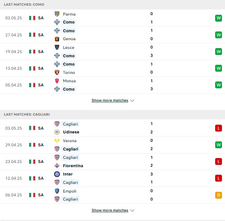This screenshot has height=221, width=225.
Task: Click the chevron beside Cagliari's Show more matches
Action: click(132, 210)
